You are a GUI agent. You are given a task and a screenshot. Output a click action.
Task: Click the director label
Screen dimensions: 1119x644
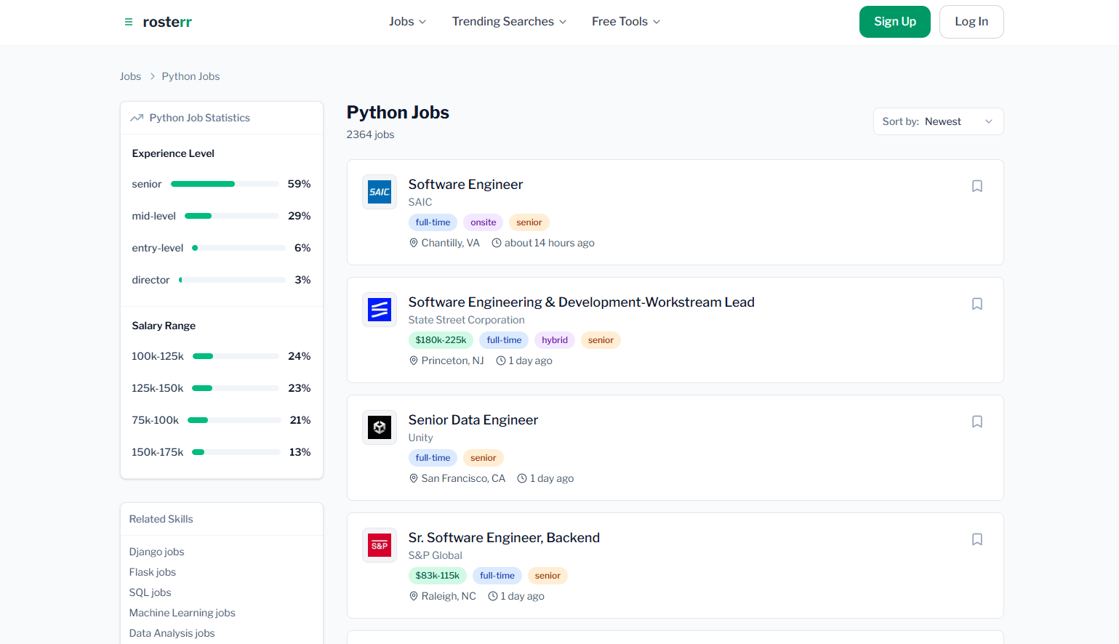[x=151, y=280]
